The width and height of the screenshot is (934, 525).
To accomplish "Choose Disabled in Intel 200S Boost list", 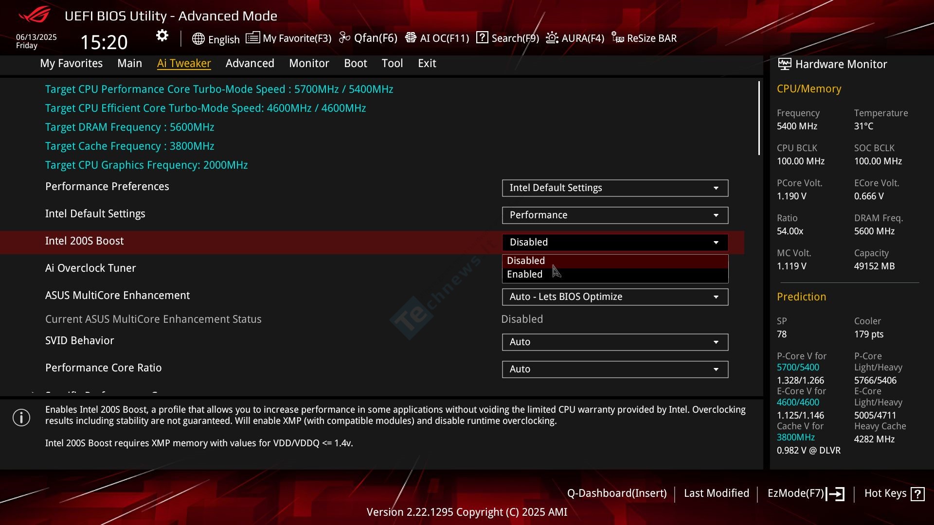I will tap(615, 261).
